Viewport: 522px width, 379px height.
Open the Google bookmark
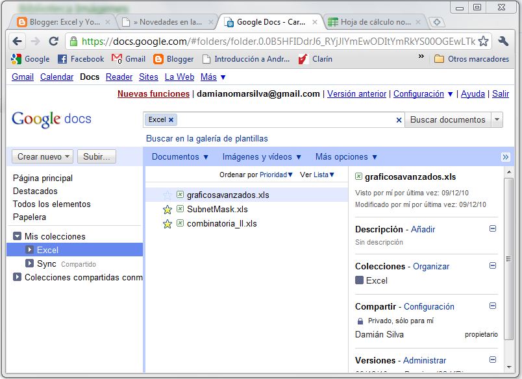point(31,59)
